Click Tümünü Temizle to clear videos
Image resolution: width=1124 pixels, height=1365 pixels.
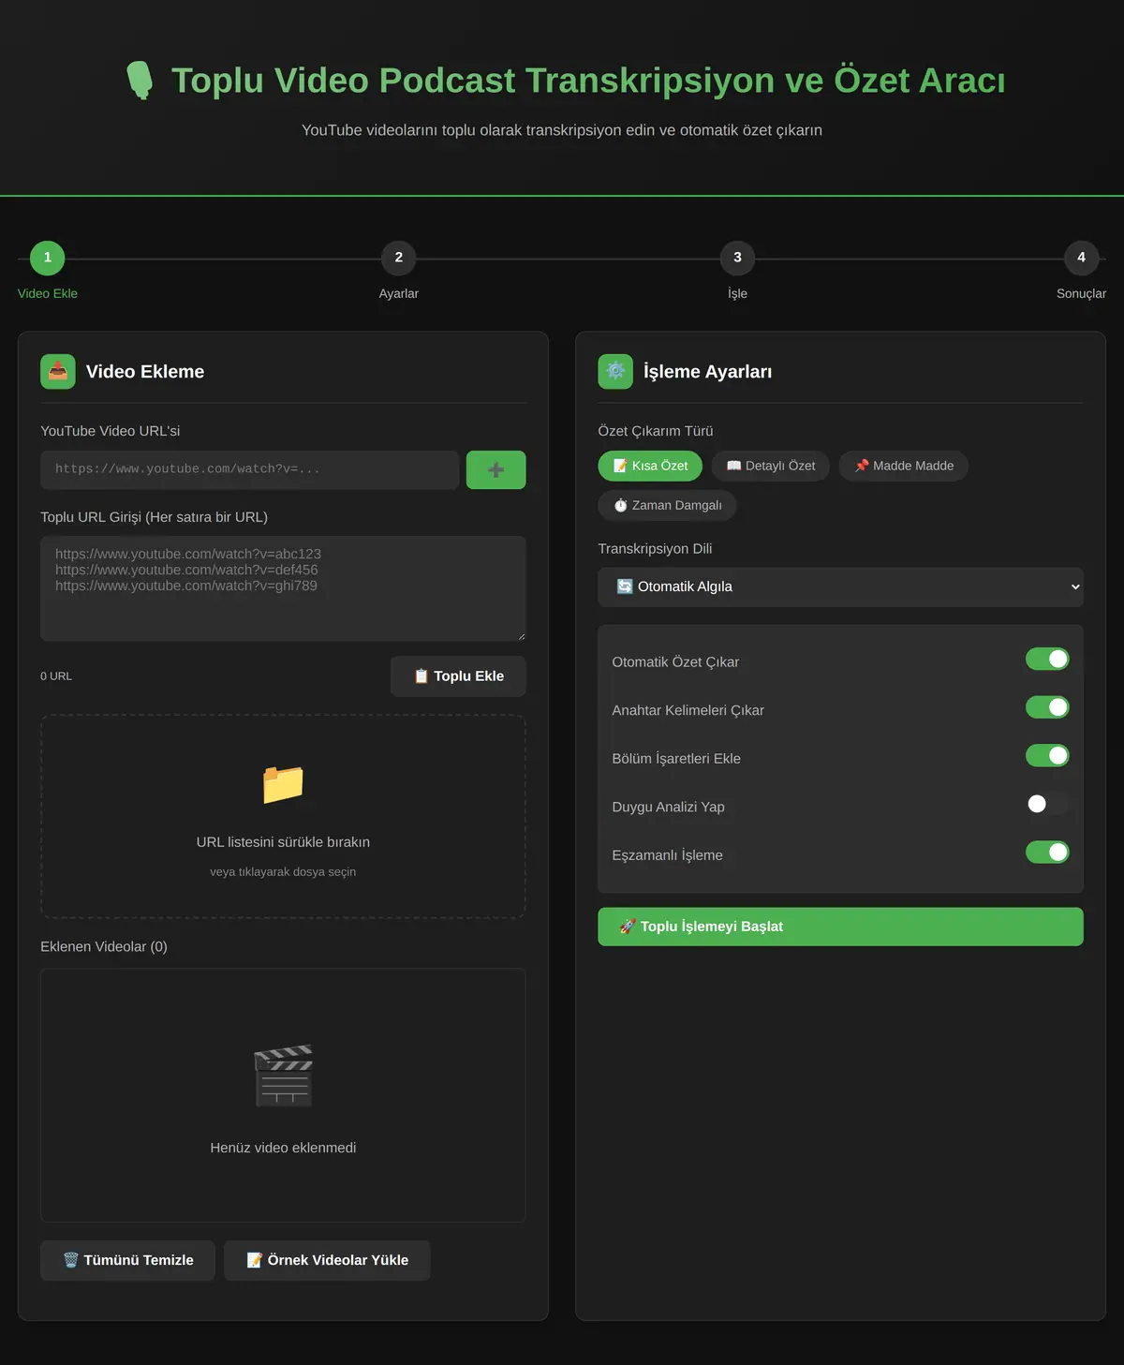point(127,1261)
